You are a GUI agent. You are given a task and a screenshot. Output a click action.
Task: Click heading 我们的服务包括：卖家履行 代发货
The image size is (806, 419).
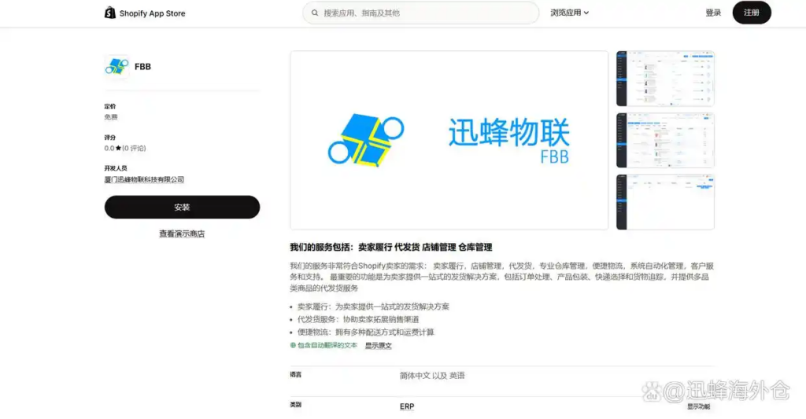click(x=391, y=247)
